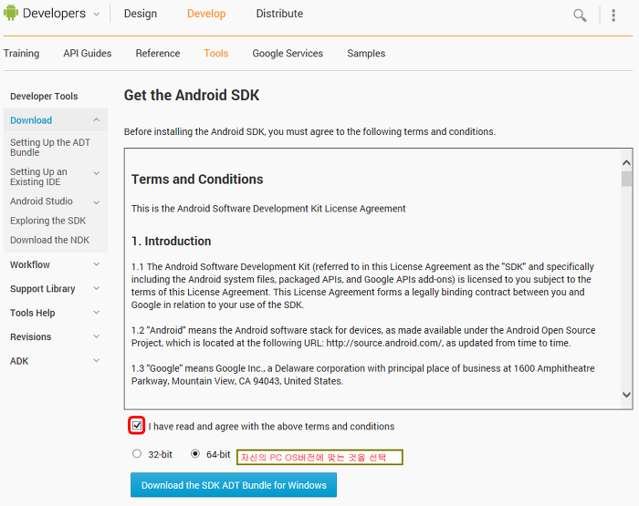Select the 64-bit radio button
This screenshot has width=639, height=506.
[x=195, y=453]
